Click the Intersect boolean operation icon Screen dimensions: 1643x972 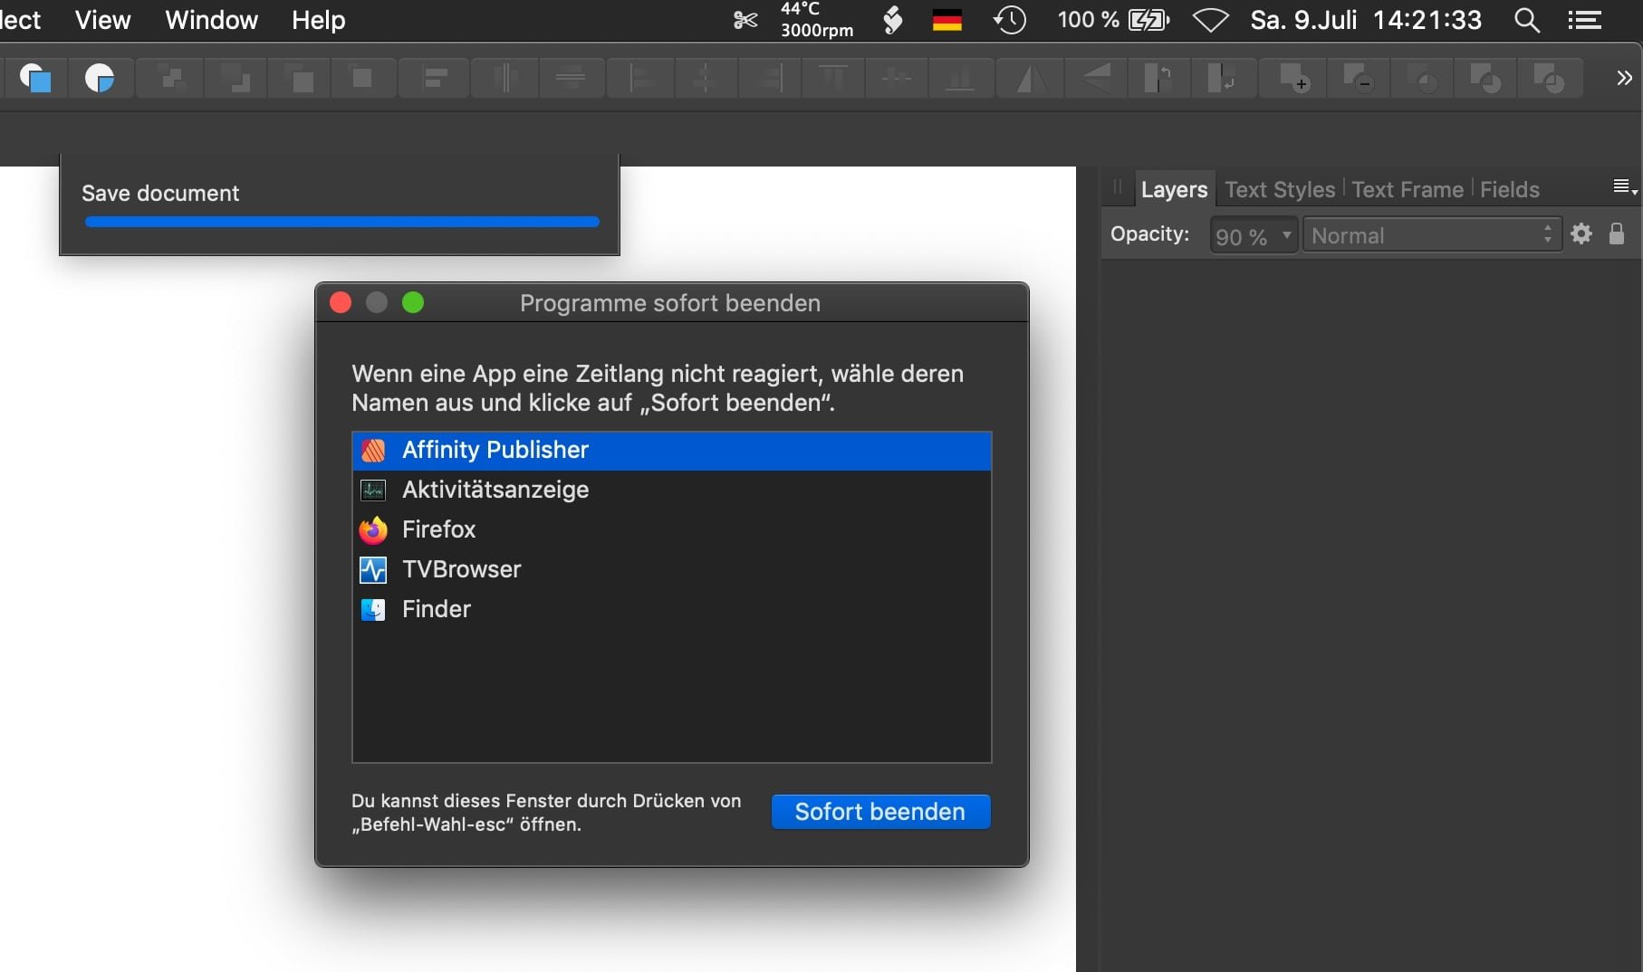[x=1421, y=79]
